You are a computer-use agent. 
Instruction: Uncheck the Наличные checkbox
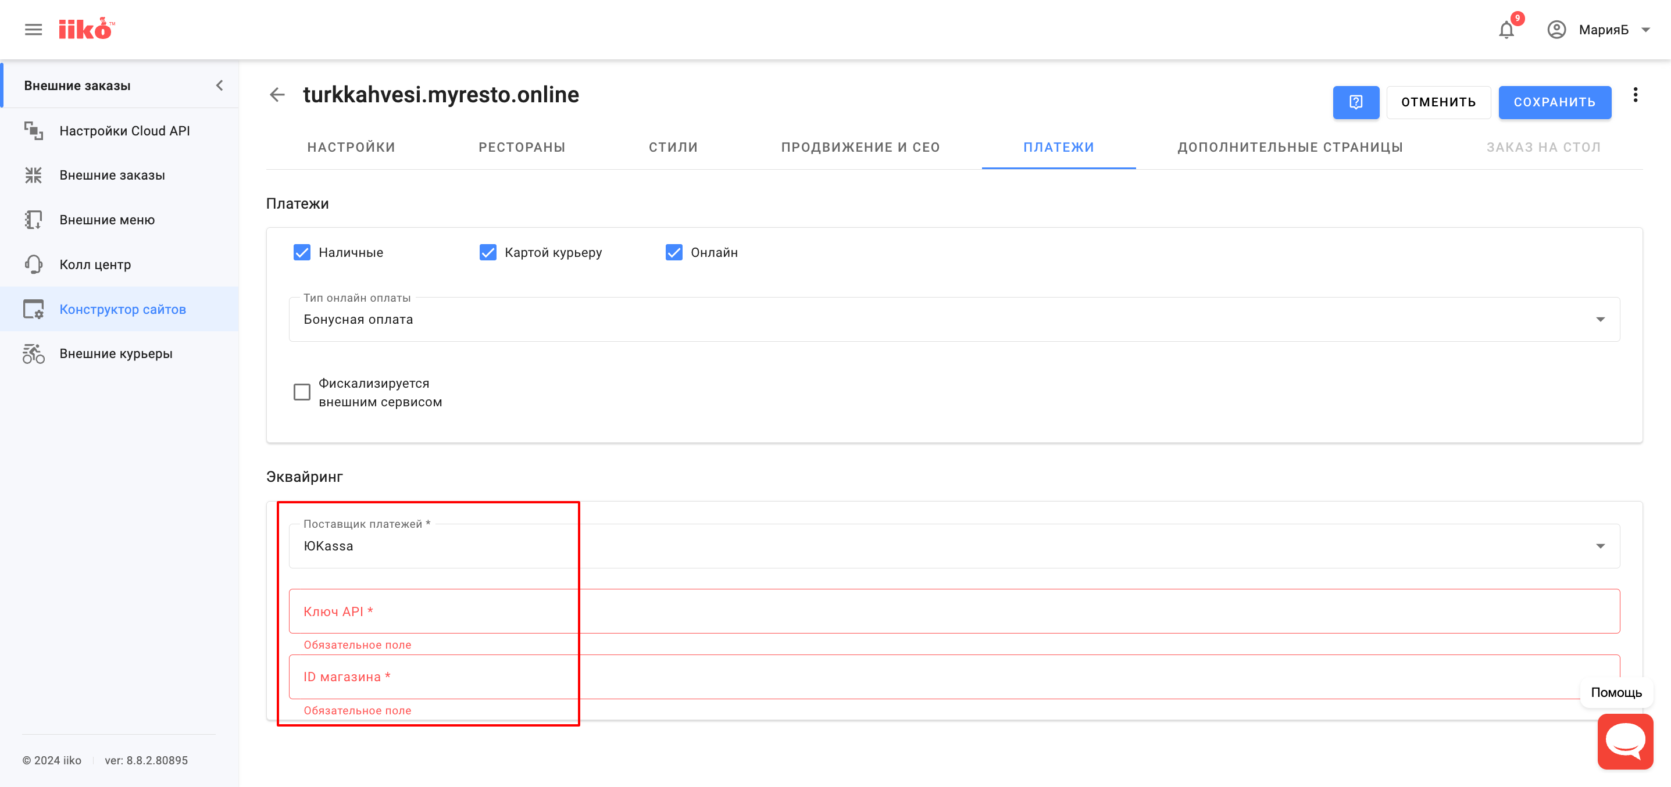302,252
